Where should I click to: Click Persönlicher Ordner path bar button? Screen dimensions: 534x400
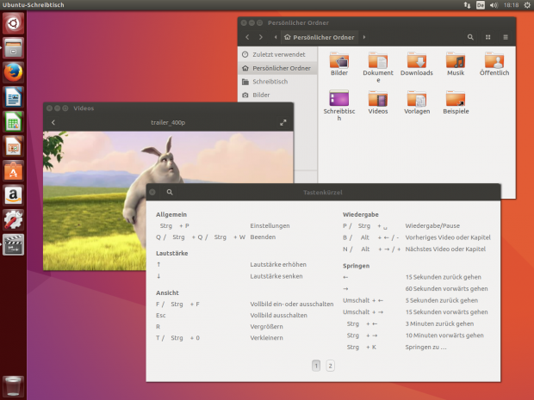coord(319,37)
